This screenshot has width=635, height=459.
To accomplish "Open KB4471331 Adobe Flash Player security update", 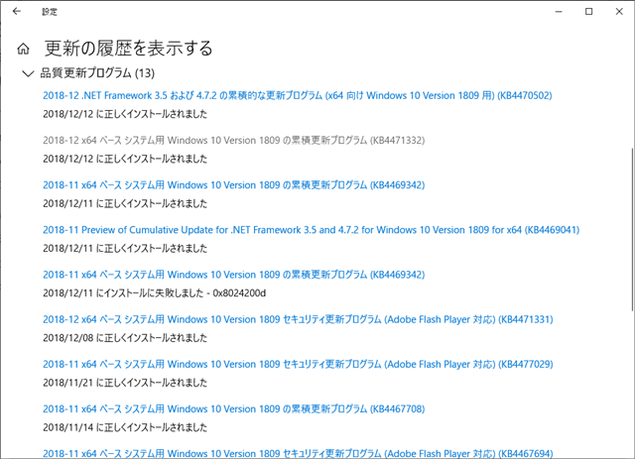I will pyautogui.click(x=298, y=320).
